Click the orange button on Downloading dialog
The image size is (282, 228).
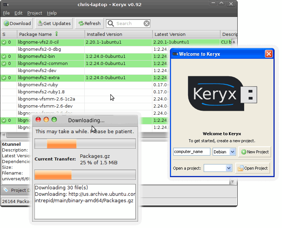[46, 120]
